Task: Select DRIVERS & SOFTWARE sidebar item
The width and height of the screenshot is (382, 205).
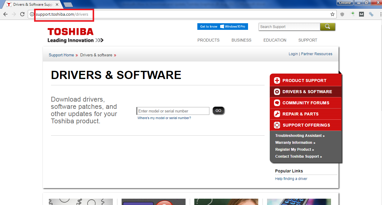Action: click(x=306, y=92)
